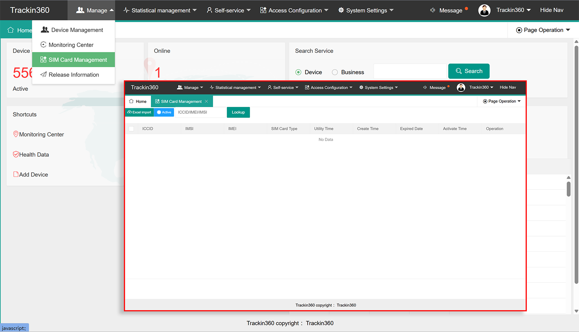Open Page Operation dropdown in inset window
Screen dimensions: 579x332
click(502, 101)
